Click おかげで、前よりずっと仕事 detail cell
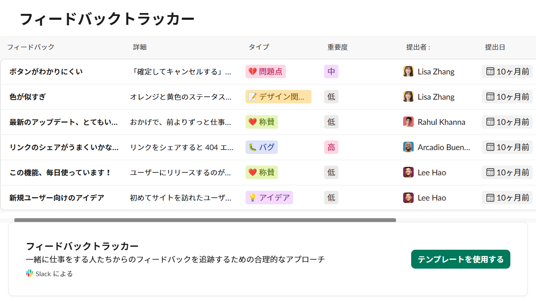Screen dimensions: 536x301 point(181,122)
